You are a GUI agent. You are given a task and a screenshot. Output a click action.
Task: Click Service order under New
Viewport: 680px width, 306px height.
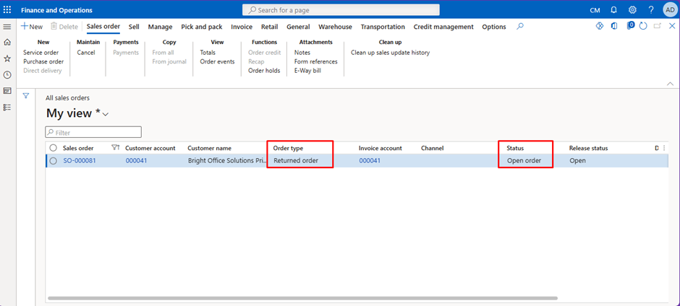(41, 53)
